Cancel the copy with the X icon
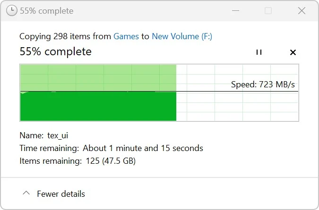This screenshot has width=319, height=210. coord(293,52)
